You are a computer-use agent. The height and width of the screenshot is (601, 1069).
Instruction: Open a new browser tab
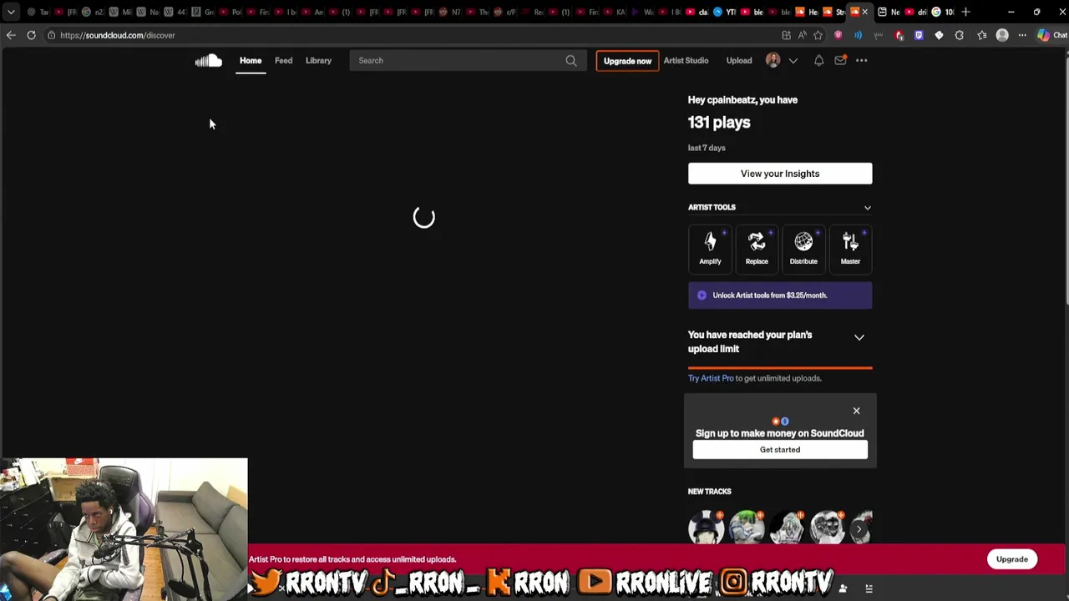[966, 12]
